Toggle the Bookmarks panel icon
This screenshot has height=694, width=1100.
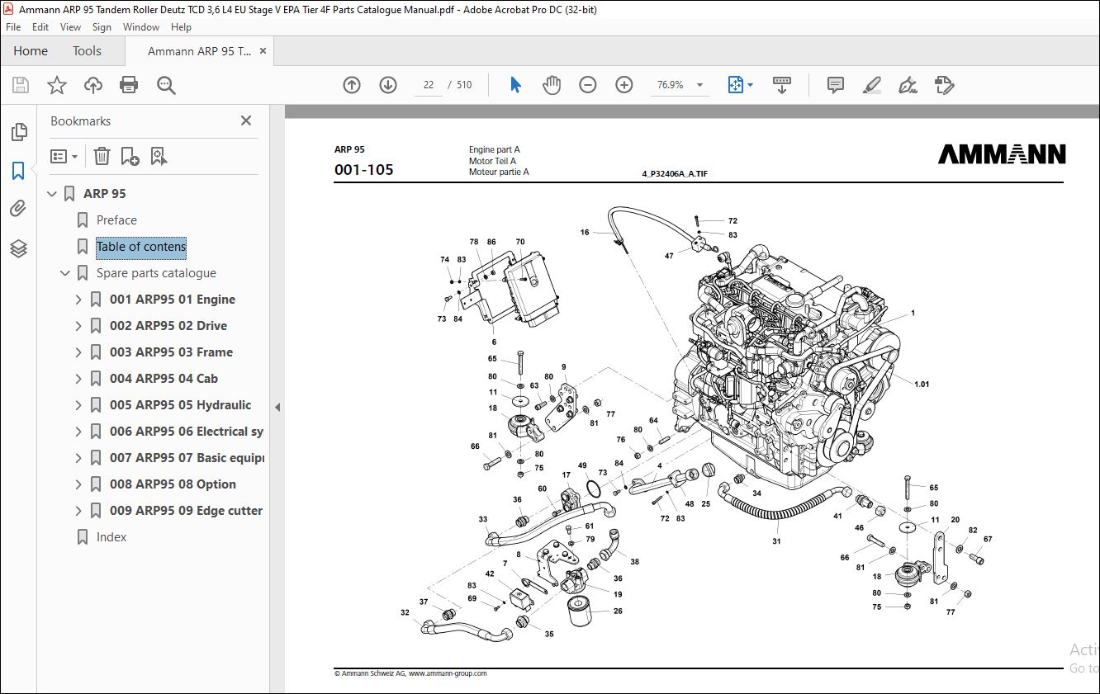click(18, 171)
